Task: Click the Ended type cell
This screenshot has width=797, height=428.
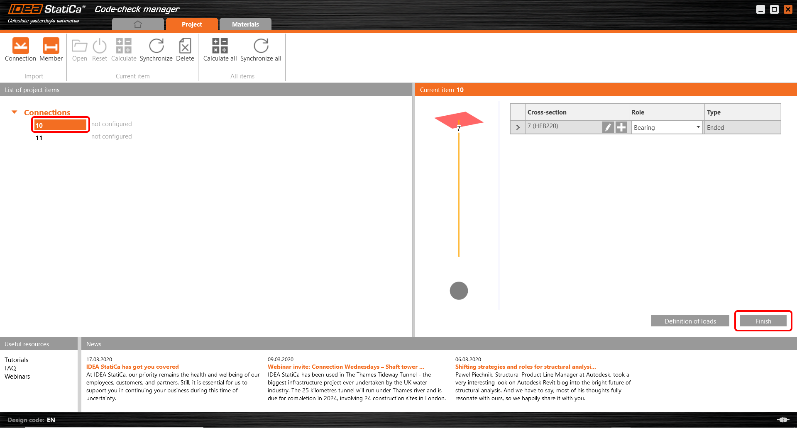Action: [x=742, y=127]
